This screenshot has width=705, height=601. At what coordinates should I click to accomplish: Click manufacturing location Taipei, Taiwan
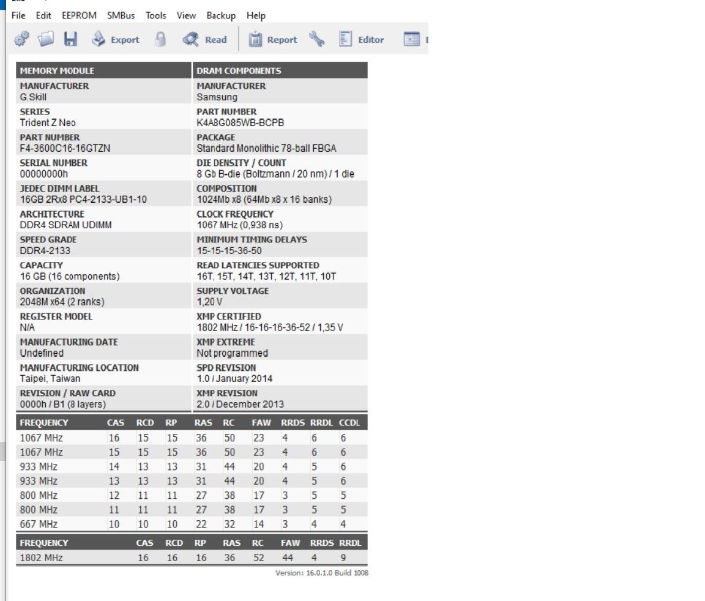50,379
